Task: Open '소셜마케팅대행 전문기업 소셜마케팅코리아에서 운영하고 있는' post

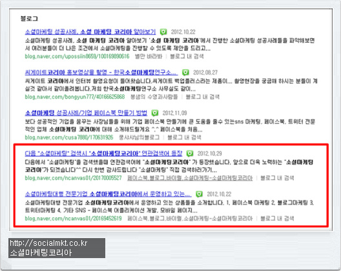Action: coord(108,194)
